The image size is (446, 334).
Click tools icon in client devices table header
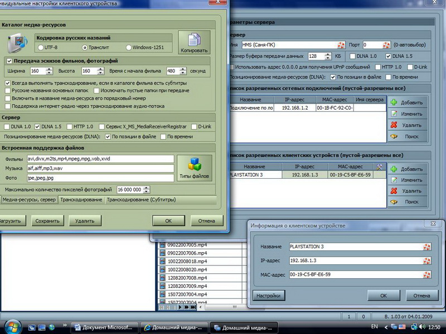(x=379, y=166)
